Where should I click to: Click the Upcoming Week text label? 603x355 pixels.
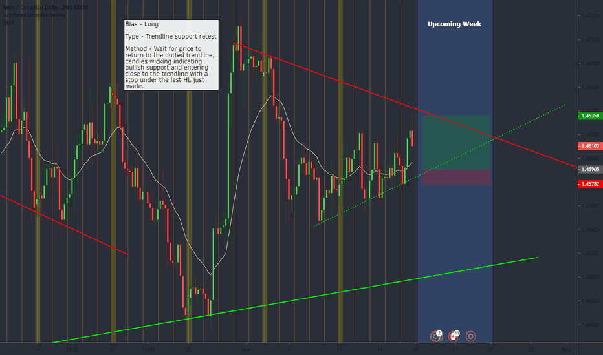pos(454,25)
